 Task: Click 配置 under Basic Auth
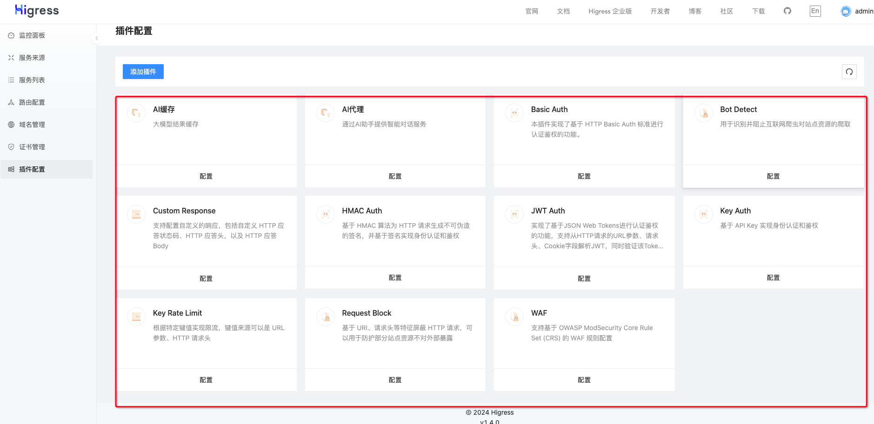pyautogui.click(x=584, y=176)
